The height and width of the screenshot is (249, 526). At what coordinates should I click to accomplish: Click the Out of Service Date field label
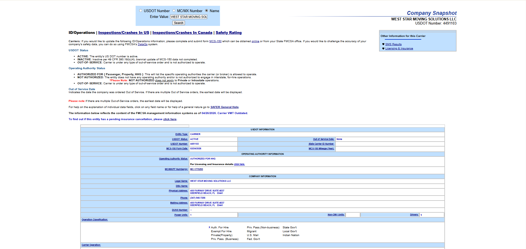323,139
